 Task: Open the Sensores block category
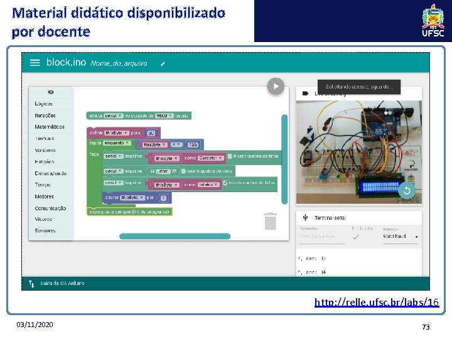click(45, 230)
